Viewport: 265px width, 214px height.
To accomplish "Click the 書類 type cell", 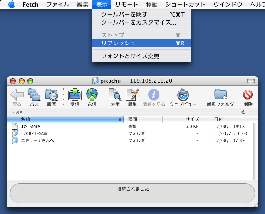I will [x=132, y=126].
